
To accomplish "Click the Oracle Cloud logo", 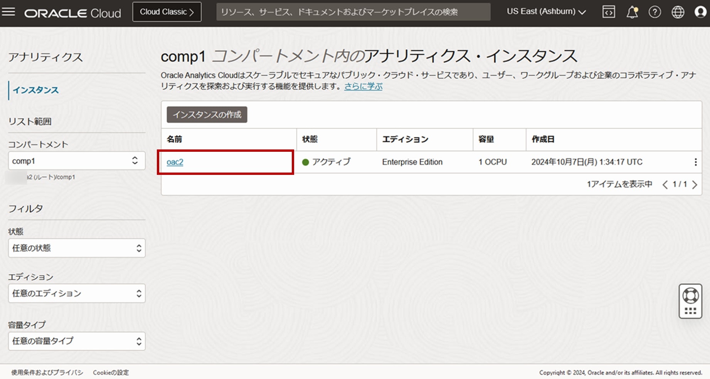I will [72, 13].
